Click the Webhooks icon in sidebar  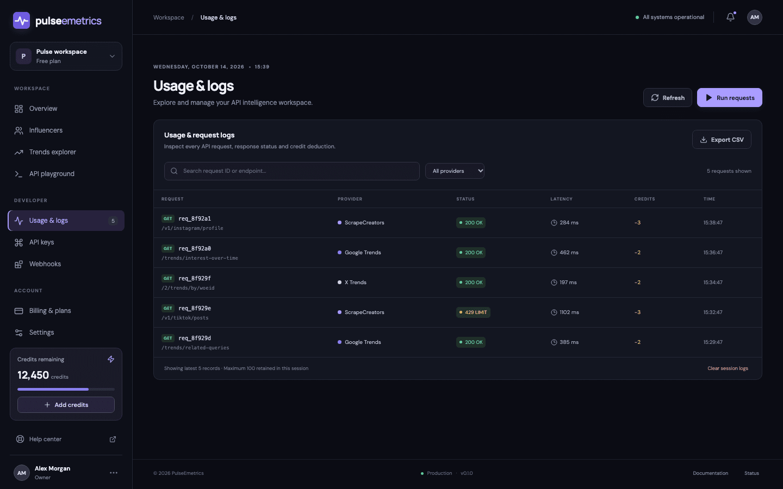click(x=19, y=264)
